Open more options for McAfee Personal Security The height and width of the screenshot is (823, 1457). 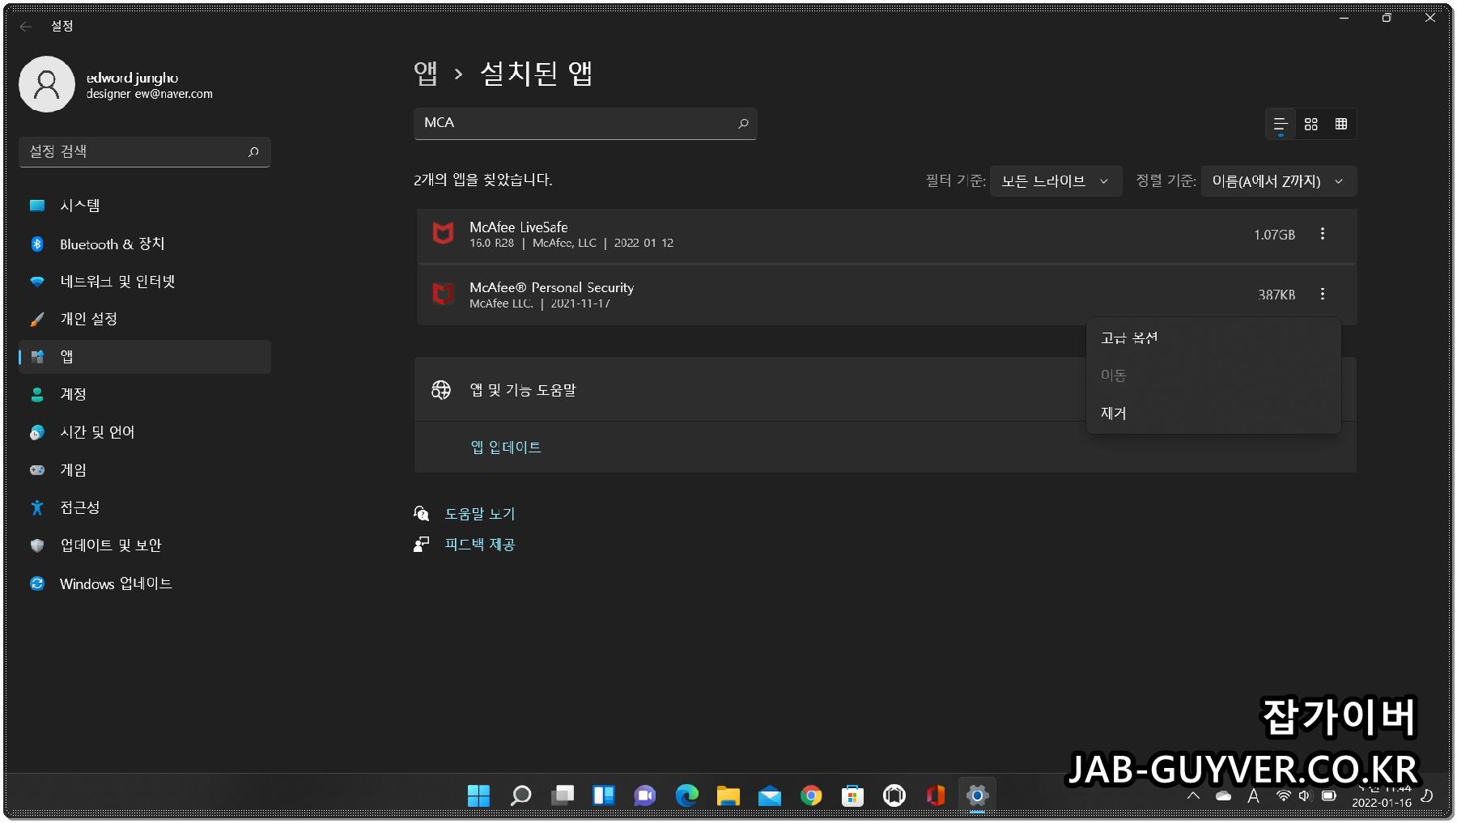click(x=1323, y=294)
